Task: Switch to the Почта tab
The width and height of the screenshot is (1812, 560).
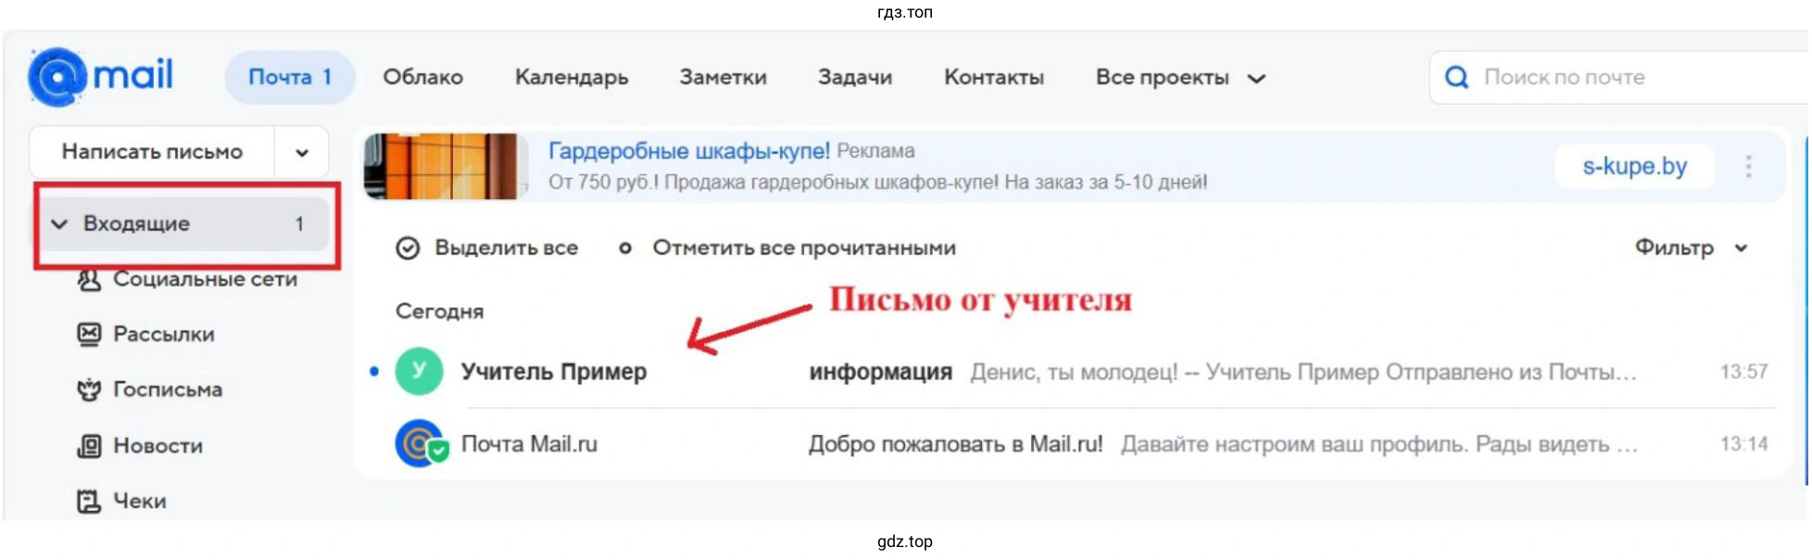Action: (290, 77)
